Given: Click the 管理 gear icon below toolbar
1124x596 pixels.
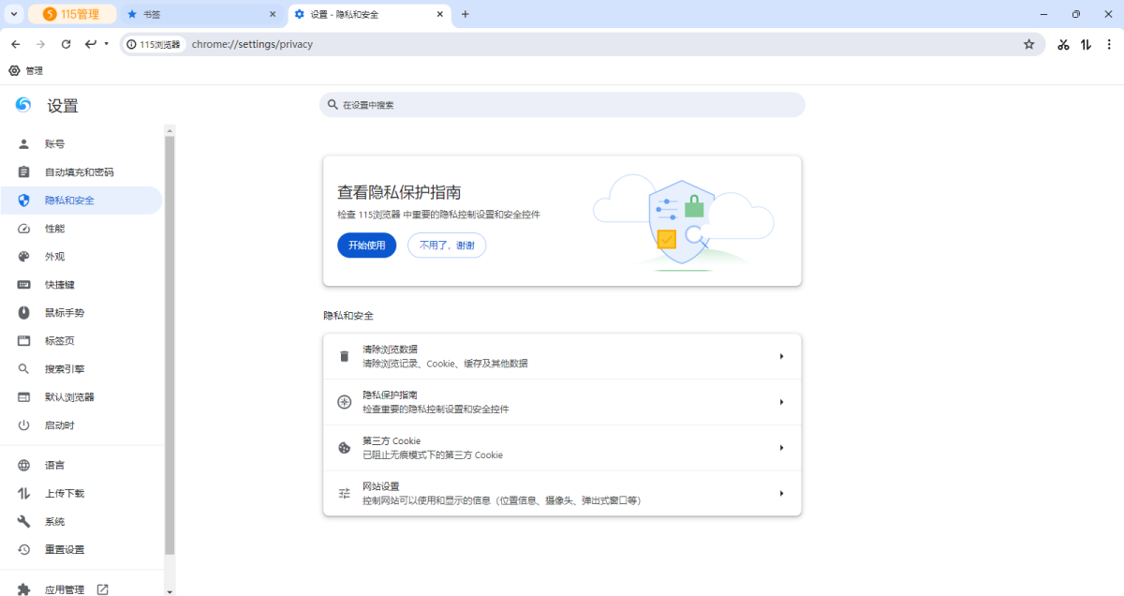Looking at the screenshot, I should click(13, 70).
